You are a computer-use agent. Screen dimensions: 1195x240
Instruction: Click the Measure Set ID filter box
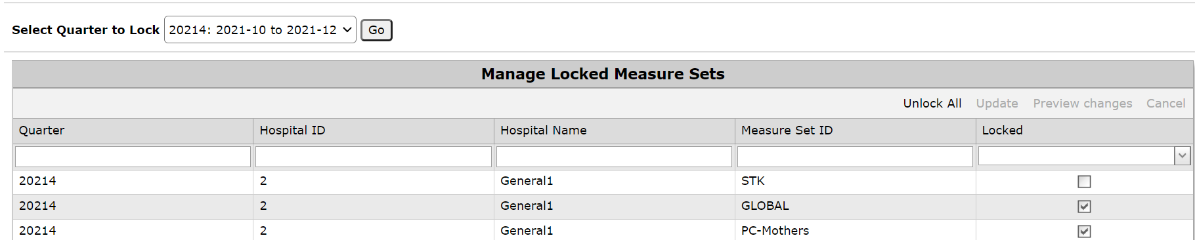(x=855, y=157)
